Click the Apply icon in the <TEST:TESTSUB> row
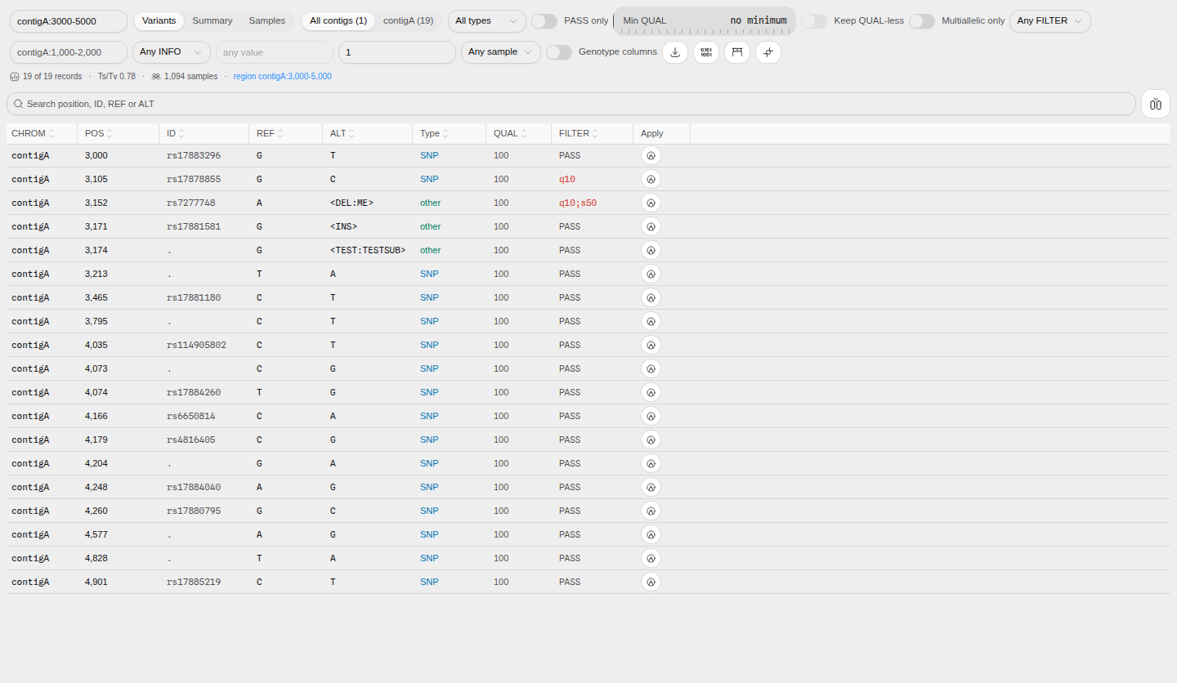 [x=651, y=250]
